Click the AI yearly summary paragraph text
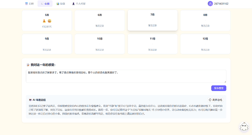This screenshot has width=252, height=135. [126, 110]
